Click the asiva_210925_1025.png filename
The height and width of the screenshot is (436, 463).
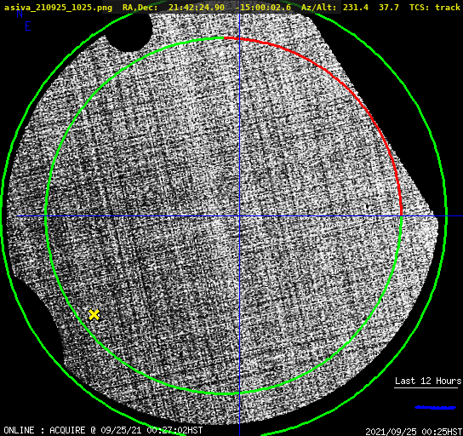pyautogui.click(x=58, y=7)
